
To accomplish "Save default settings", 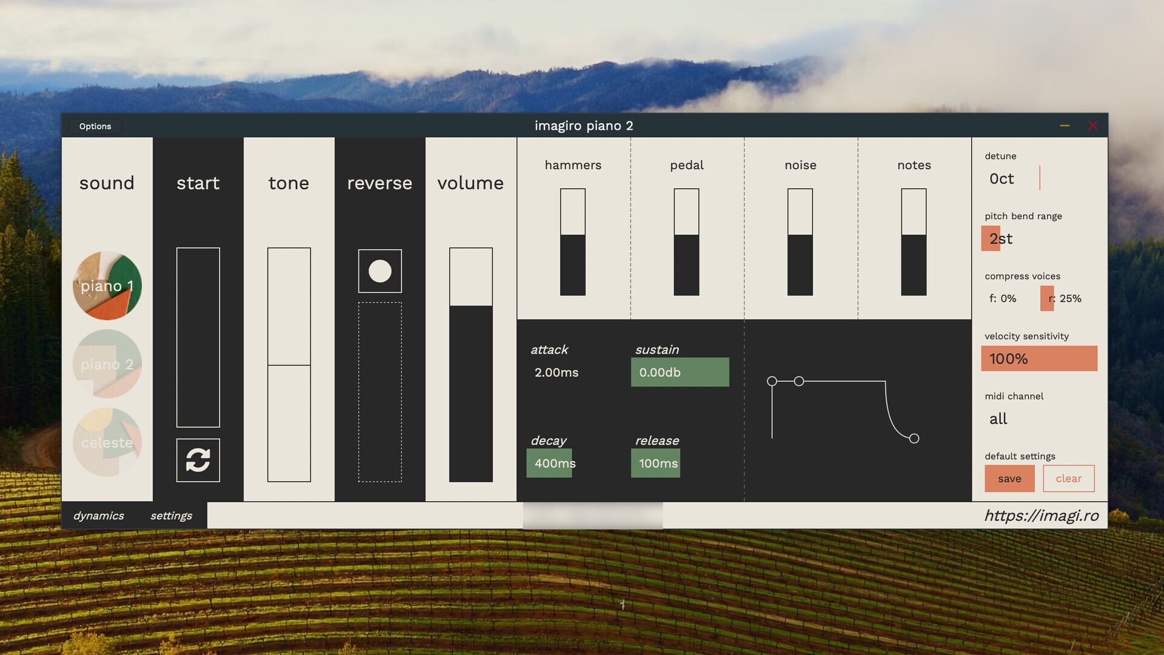I will 1009,479.
